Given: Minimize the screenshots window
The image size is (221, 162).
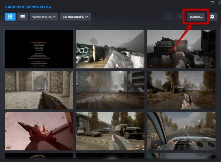Looking at the screenshot, I should [x=205, y=3].
